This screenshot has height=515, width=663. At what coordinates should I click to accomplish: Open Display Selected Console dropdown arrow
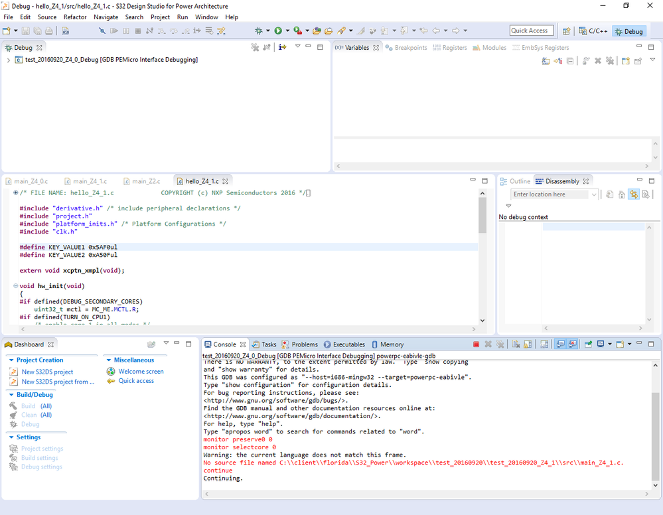pyautogui.click(x=610, y=344)
